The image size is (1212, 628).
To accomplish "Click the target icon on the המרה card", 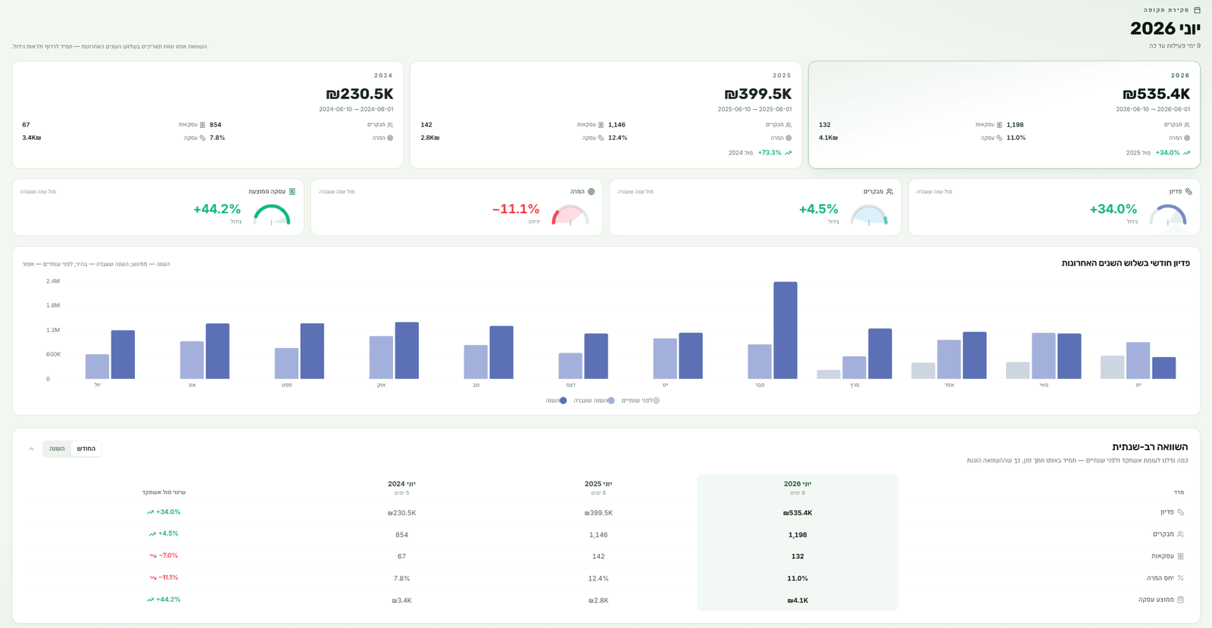I will (x=591, y=191).
